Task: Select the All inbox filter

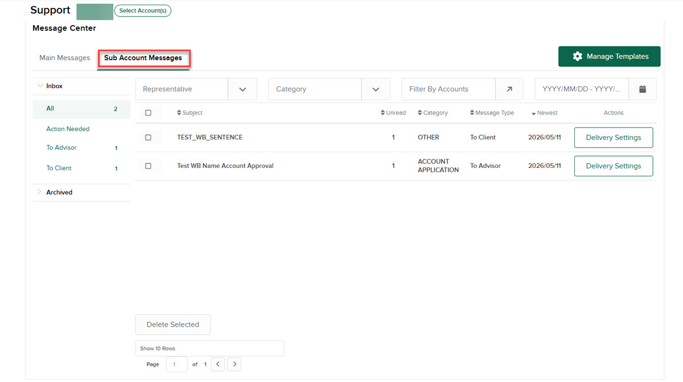Action: tap(81, 109)
